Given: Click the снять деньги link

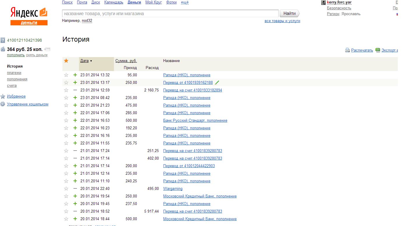Looking at the screenshot, I should (x=37, y=55).
